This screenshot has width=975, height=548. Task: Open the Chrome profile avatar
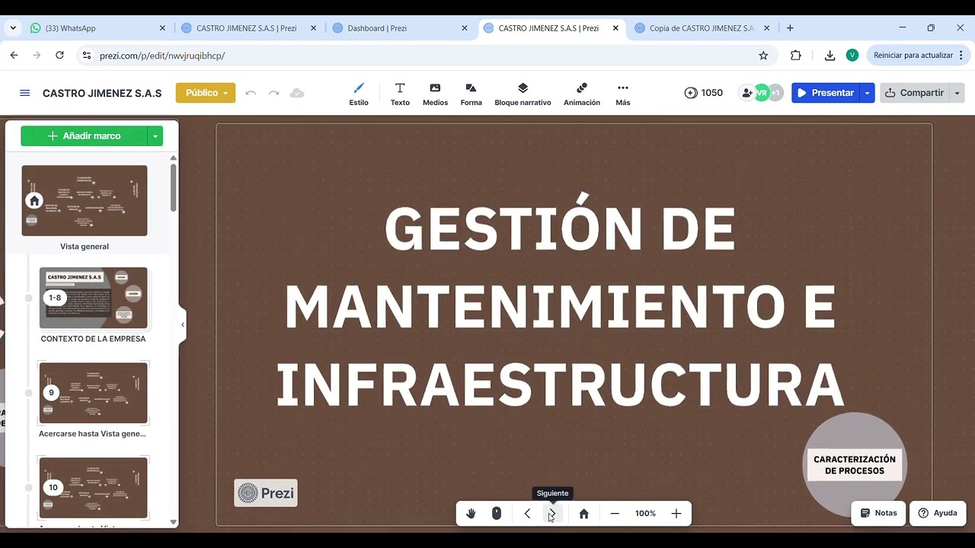coord(852,56)
